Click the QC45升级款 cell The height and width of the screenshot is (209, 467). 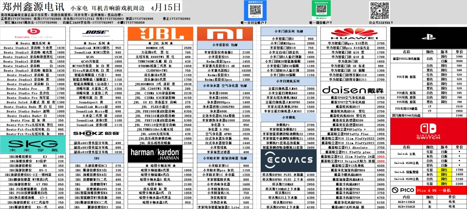pyautogui.click(x=91, y=61)
